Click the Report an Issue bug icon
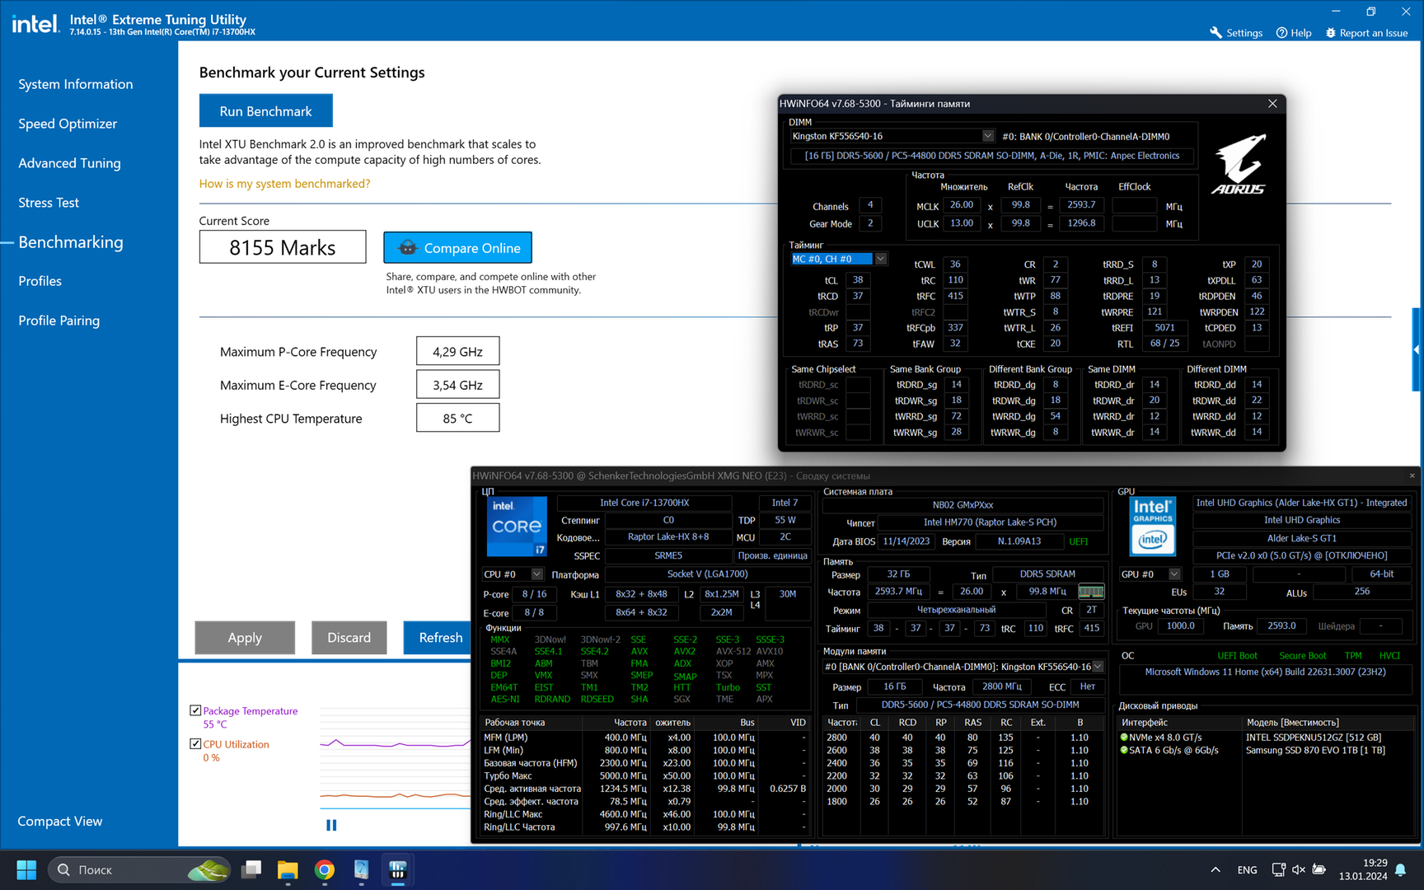Screen dimensions: 1424x890 (1330, 33)
